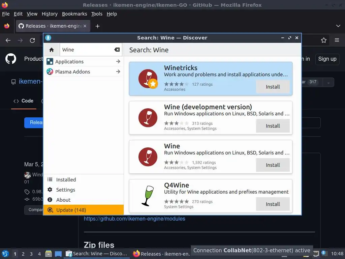Install Winetricks
345x259 pixels.
click(x=273, y=87)
